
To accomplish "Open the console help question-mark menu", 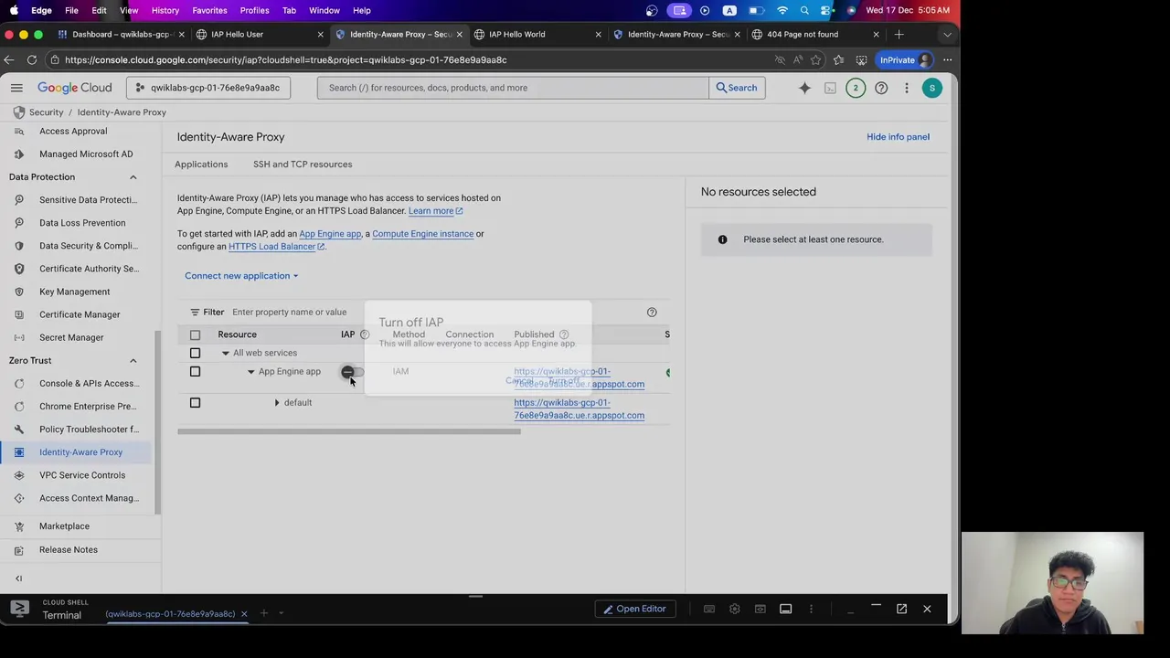I will tap(881, 88).
